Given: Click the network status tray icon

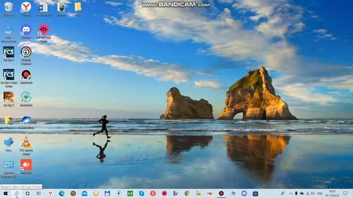Looking at the screenshot, I should click(307, 194).
